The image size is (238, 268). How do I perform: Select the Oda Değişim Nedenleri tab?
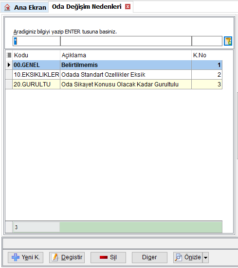[x=87, y=7]
